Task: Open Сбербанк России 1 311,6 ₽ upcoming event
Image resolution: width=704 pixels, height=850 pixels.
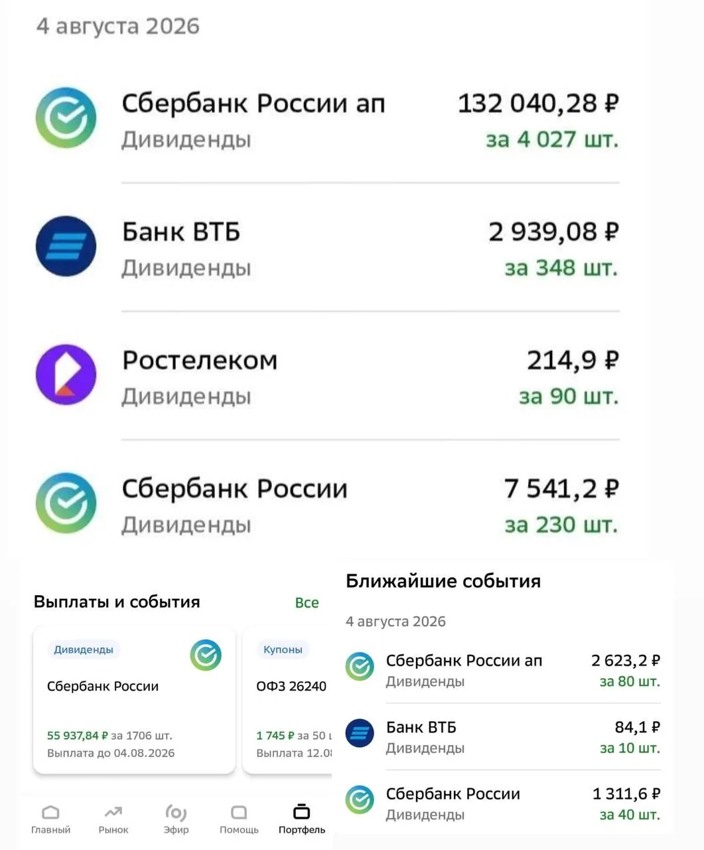Action: [x=503, y=804]
